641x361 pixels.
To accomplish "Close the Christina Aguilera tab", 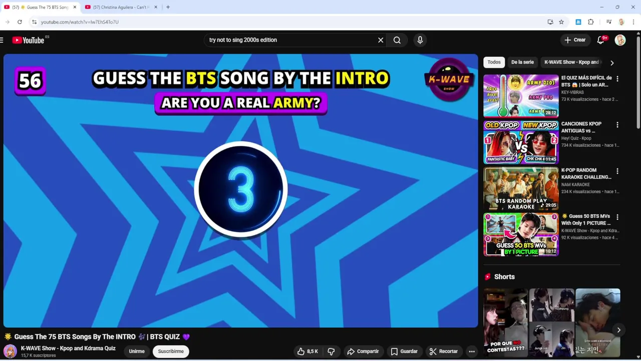I will 156,7.
